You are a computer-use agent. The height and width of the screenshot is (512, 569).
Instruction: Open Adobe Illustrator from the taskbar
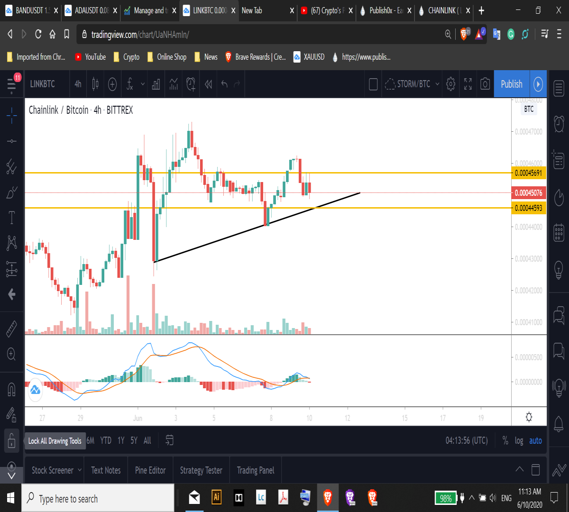(x=216, y=497)
